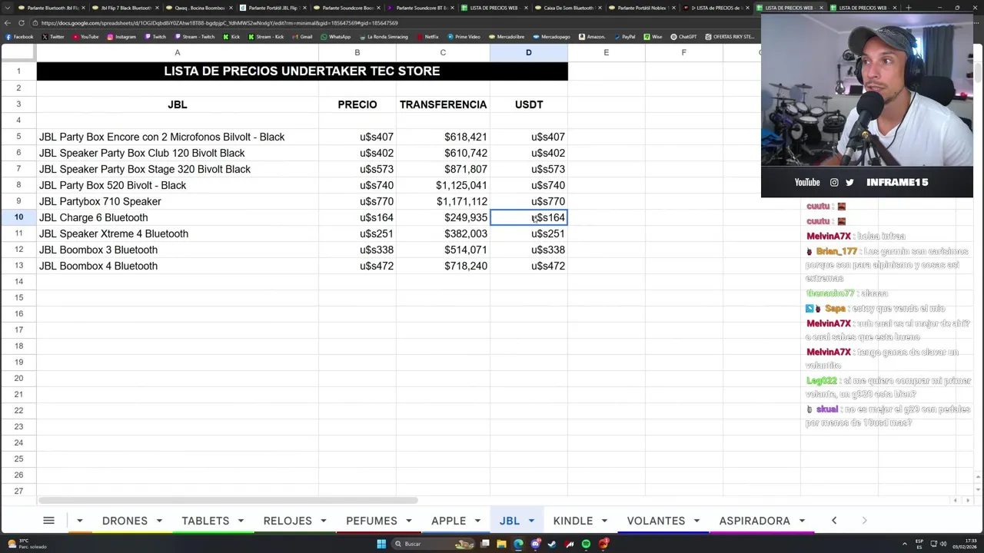Select row 10 header

tap(18, 217)
